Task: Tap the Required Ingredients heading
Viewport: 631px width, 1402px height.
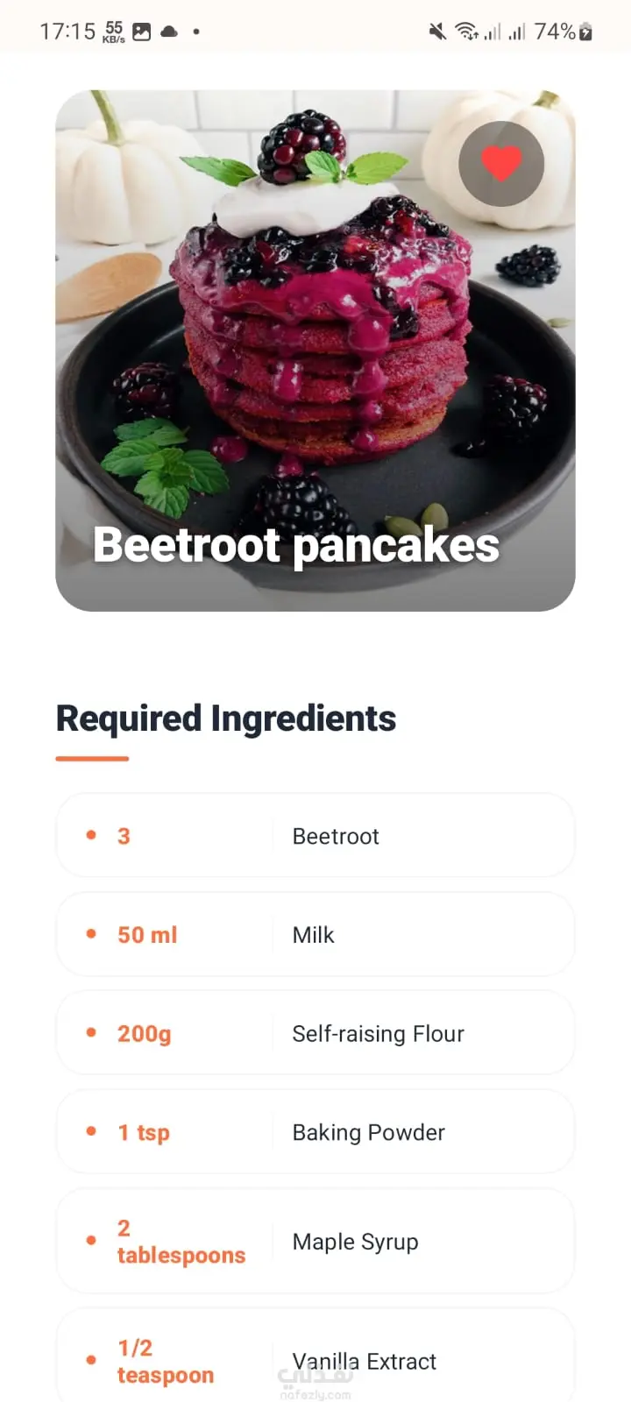Action: pos(226,719)
